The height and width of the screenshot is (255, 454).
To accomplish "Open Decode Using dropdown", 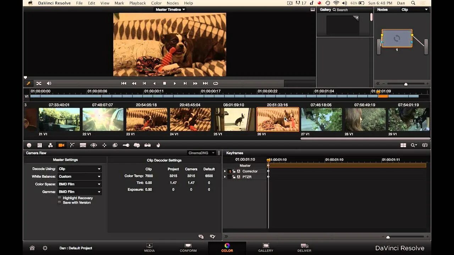I will point(79,169).
